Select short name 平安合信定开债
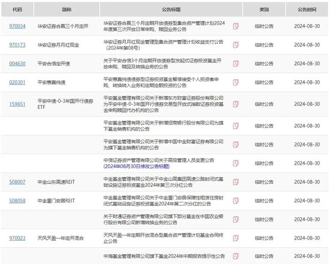This screenshot has width=330, height=264. pyautogui.click(x=53, y=63)
